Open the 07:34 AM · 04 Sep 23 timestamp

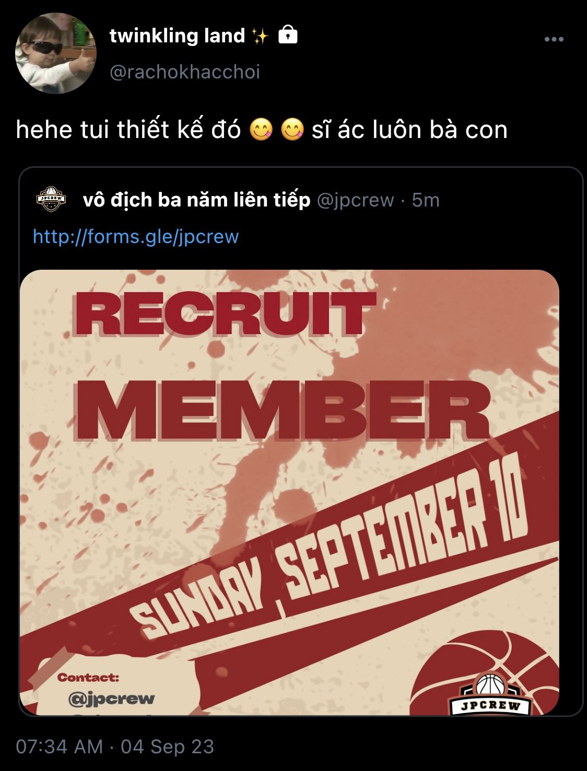[x=115, y=746]
